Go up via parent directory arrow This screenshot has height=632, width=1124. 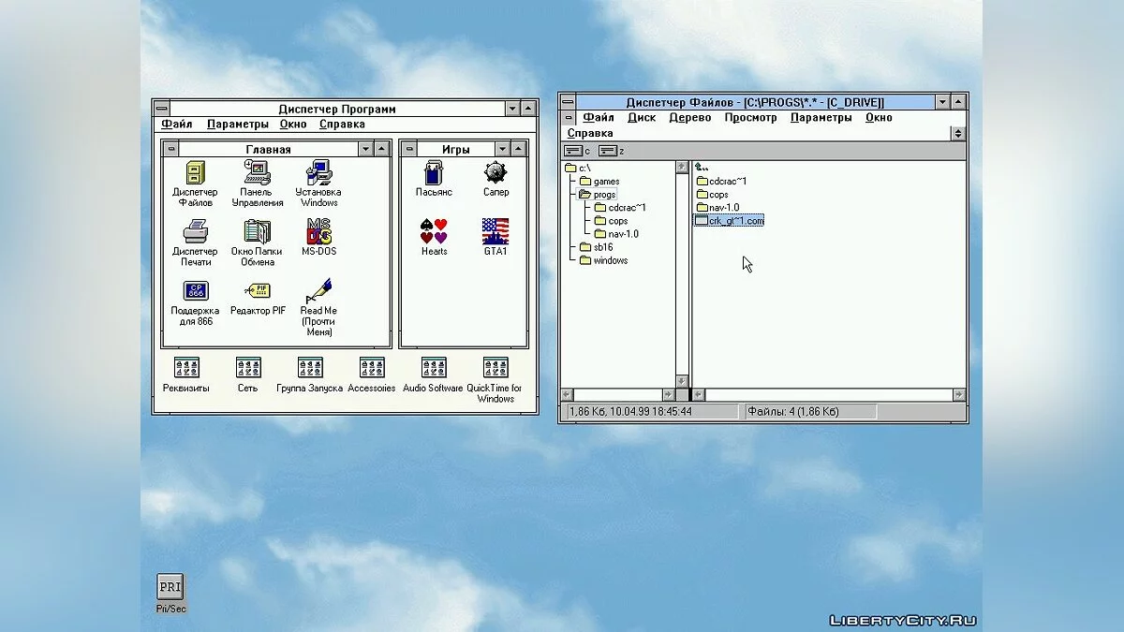click(702, 168)
